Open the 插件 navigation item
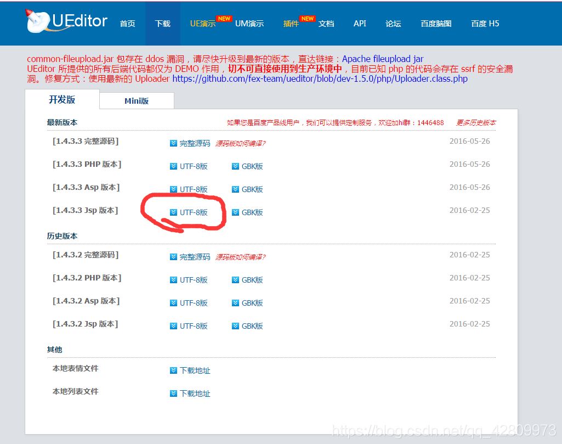The height and width of the screenshot is (444, 562). pos(291,24)
